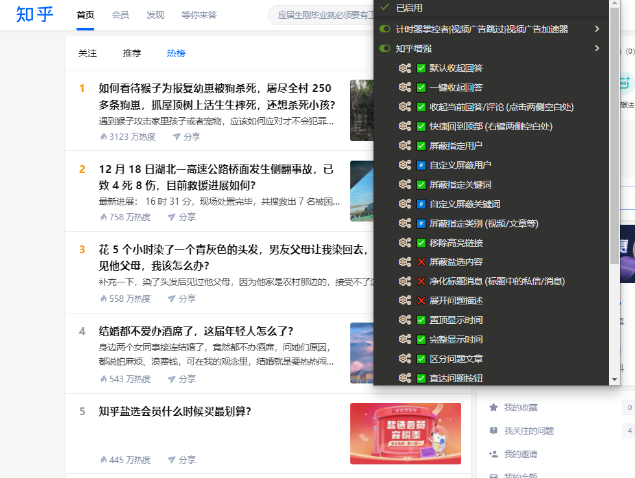The image size is (635, 478).
Task: Open the 12 月 18 日湖北高速 question
Action: tap(216, 177)
